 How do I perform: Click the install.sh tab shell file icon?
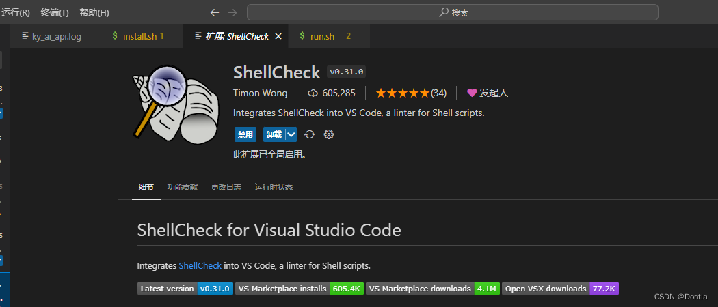[x=115, y=35]
